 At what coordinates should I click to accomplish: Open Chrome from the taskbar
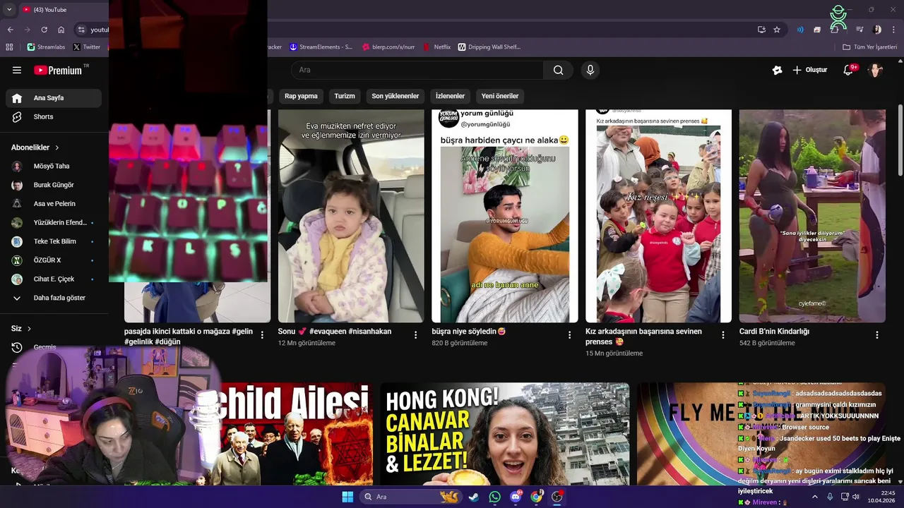point(536,497)
